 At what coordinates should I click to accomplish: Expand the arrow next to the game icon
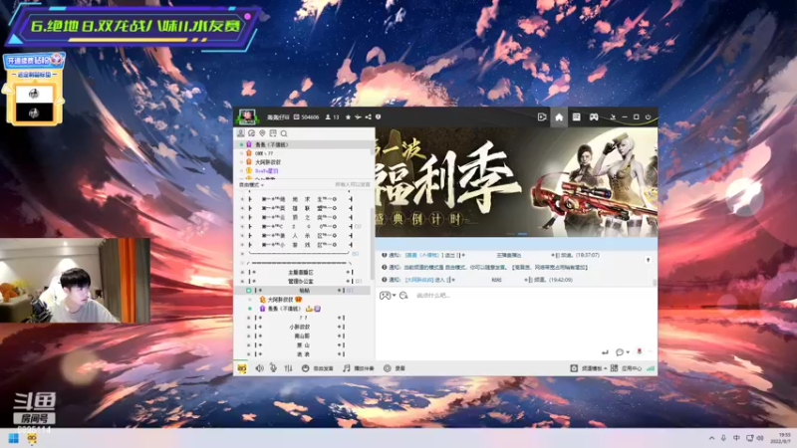tap(394, 296)
